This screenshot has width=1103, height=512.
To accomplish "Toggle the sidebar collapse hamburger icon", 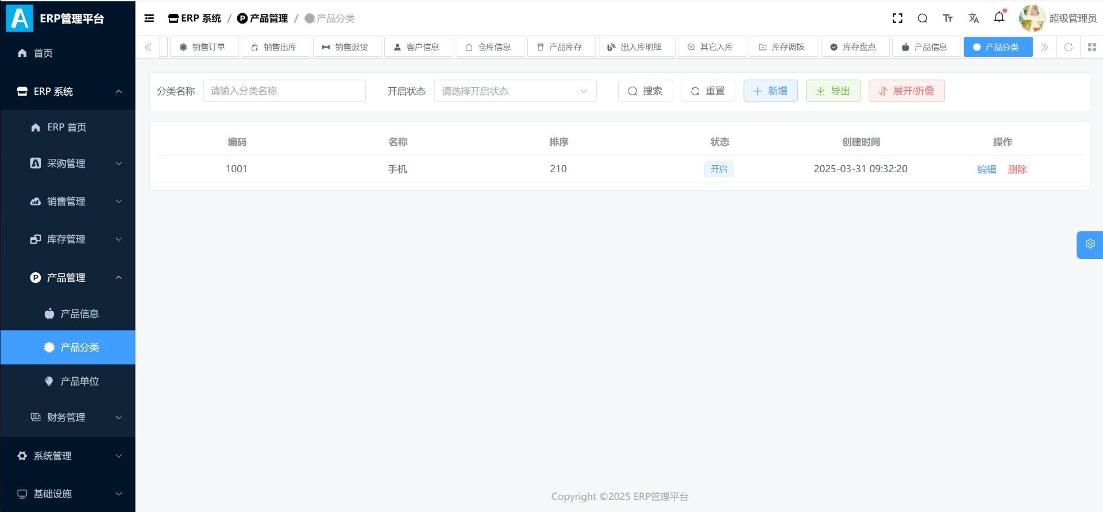I will tap(149, 18).
